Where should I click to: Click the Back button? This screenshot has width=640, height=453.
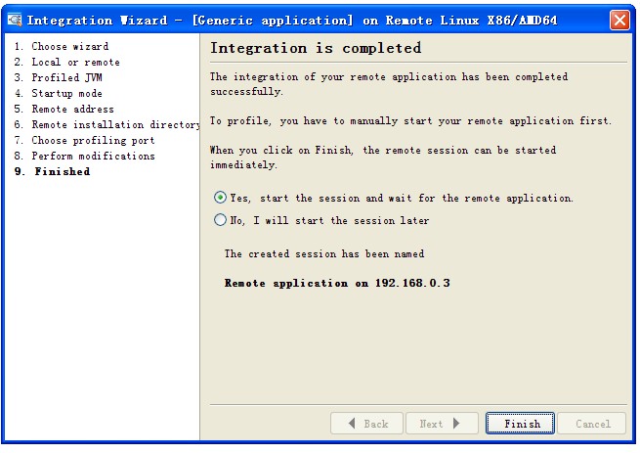pos(366,423)
